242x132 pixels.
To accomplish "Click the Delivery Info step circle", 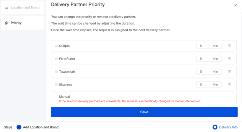I will pyautogui.click(x=215, y=127).
